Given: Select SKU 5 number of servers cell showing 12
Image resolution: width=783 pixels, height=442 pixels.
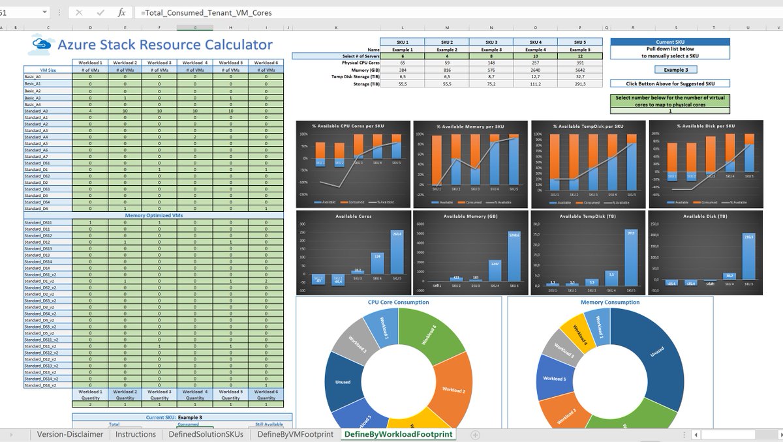Looking at the screenshot, I should (x=580, y=56).
